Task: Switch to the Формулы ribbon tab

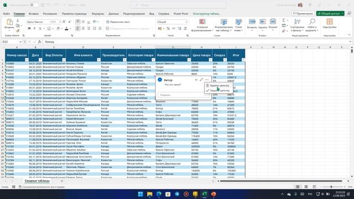Action: click(98, 14)
